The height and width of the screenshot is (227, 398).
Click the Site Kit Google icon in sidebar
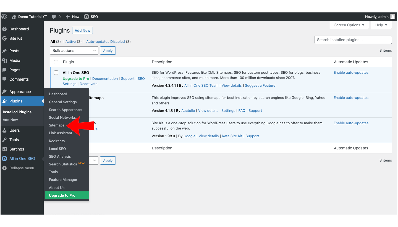click(4, 38)
